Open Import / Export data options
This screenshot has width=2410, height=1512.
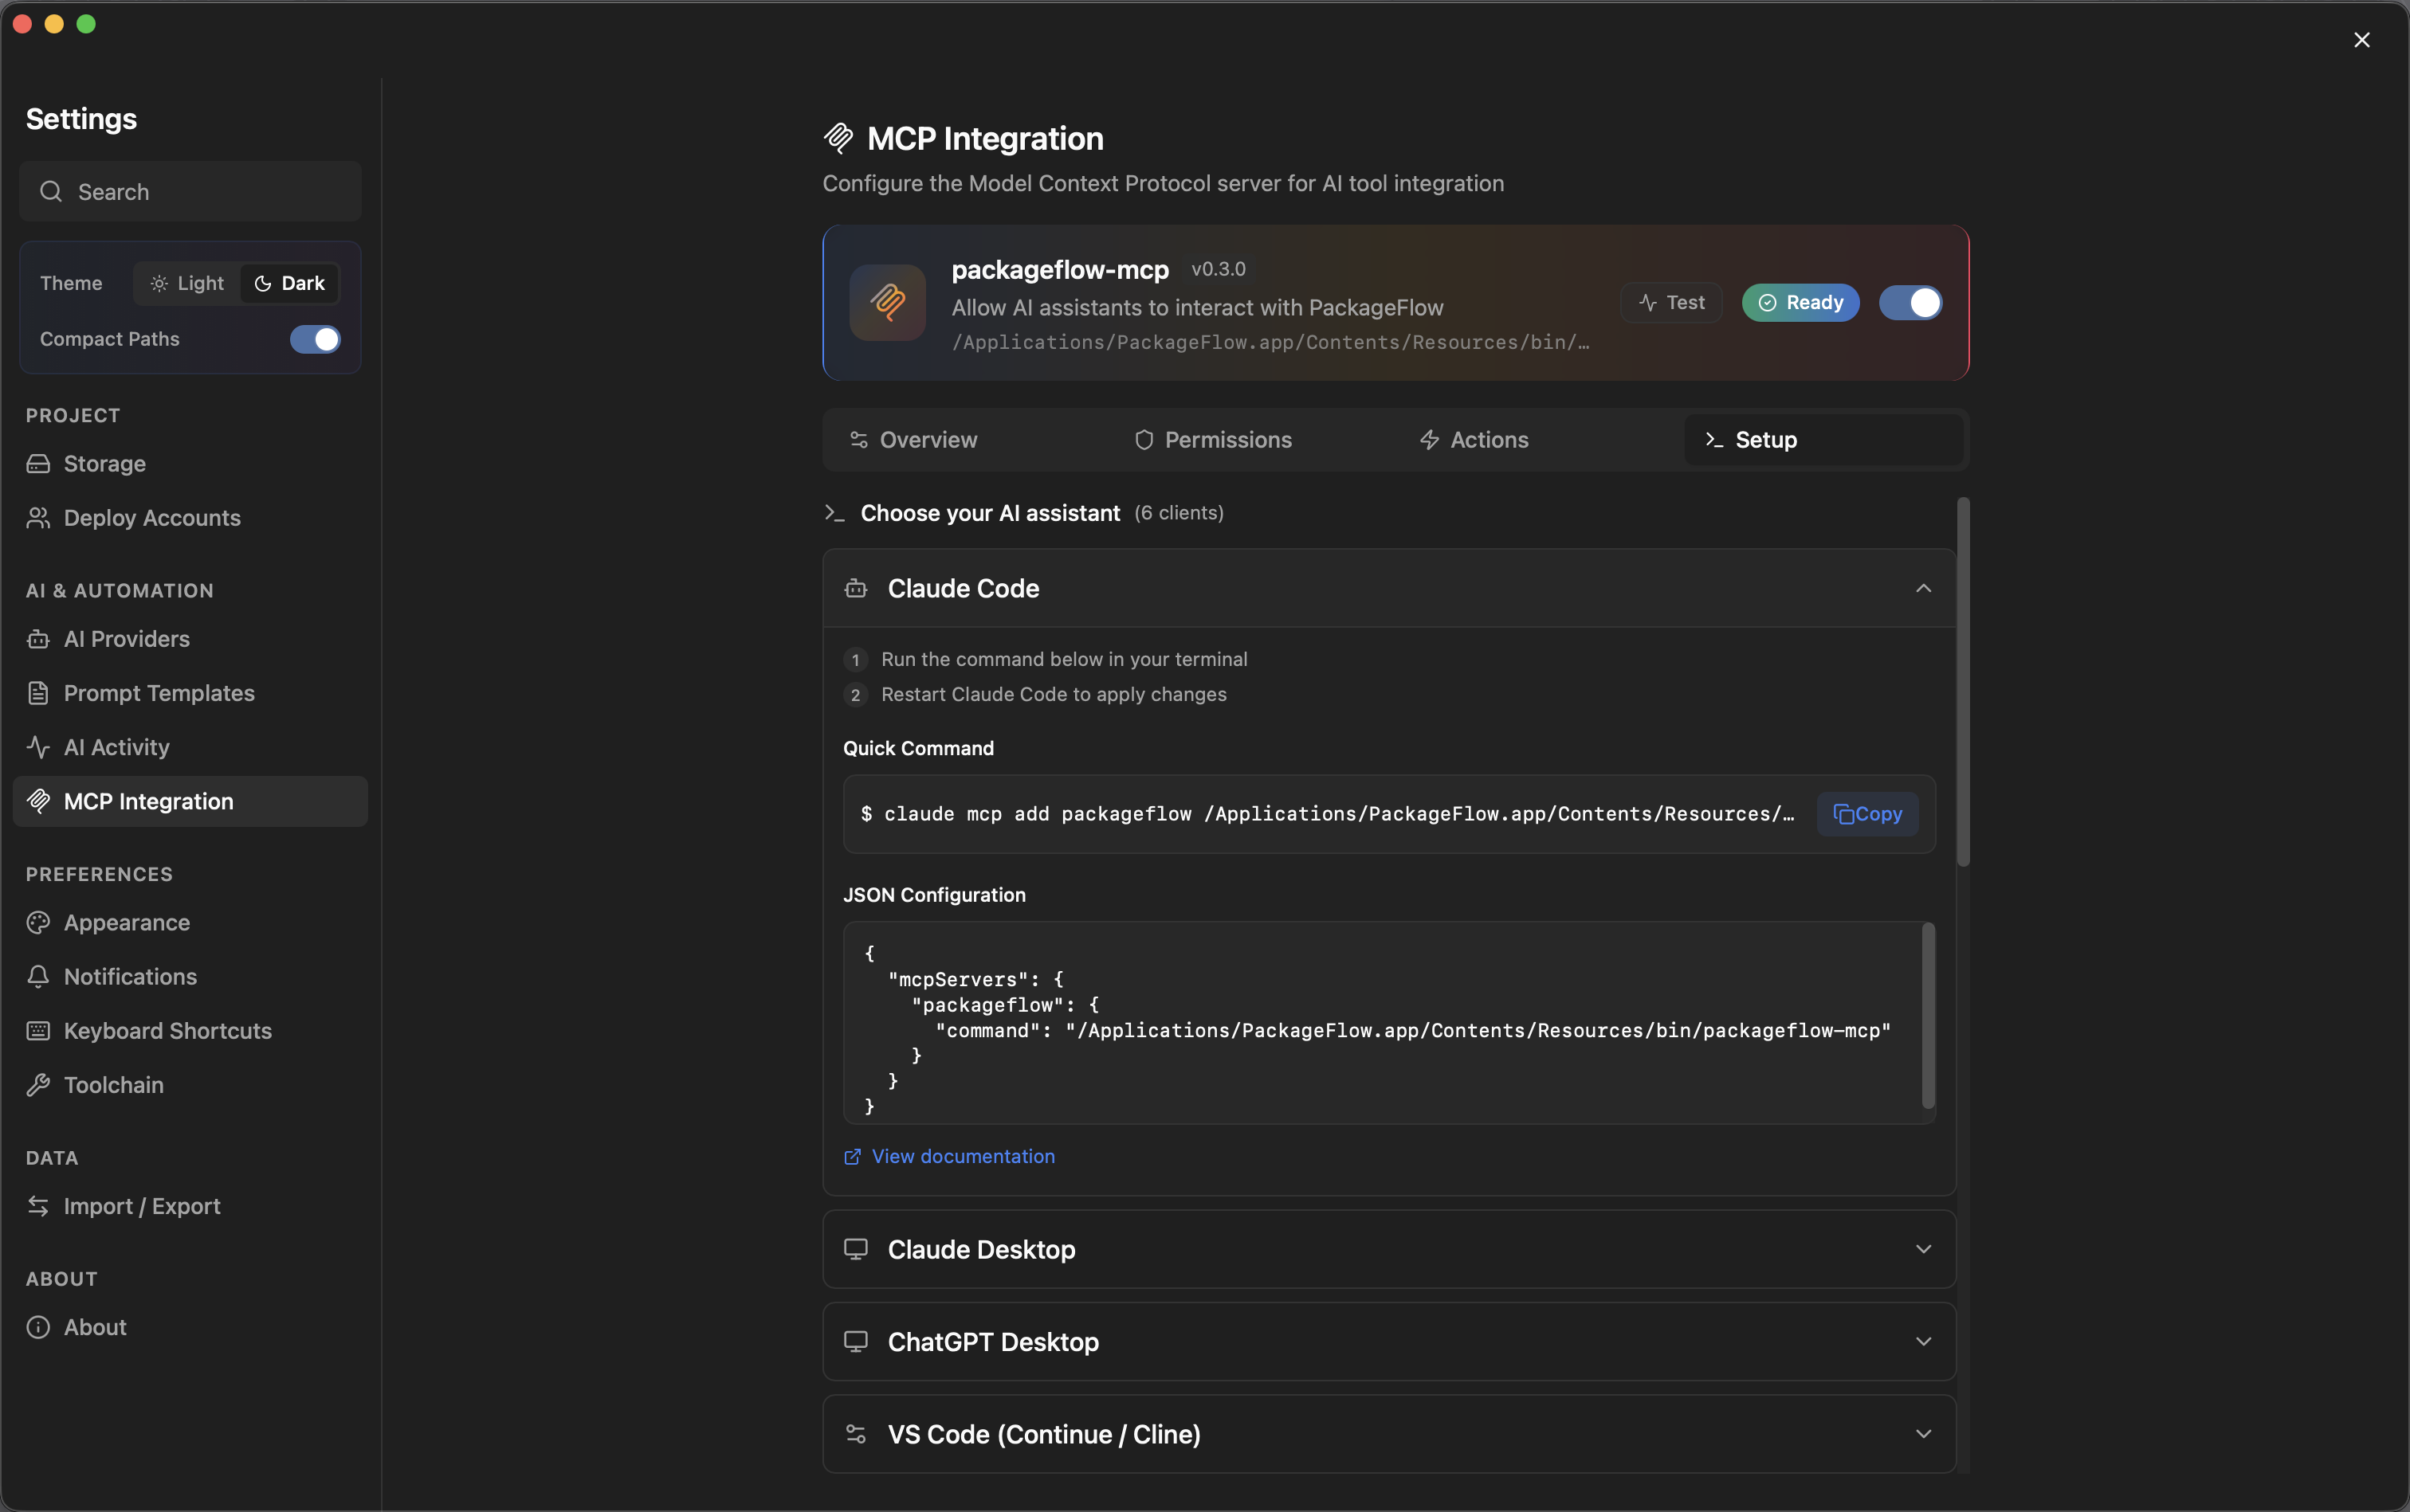coord(142,1205)
